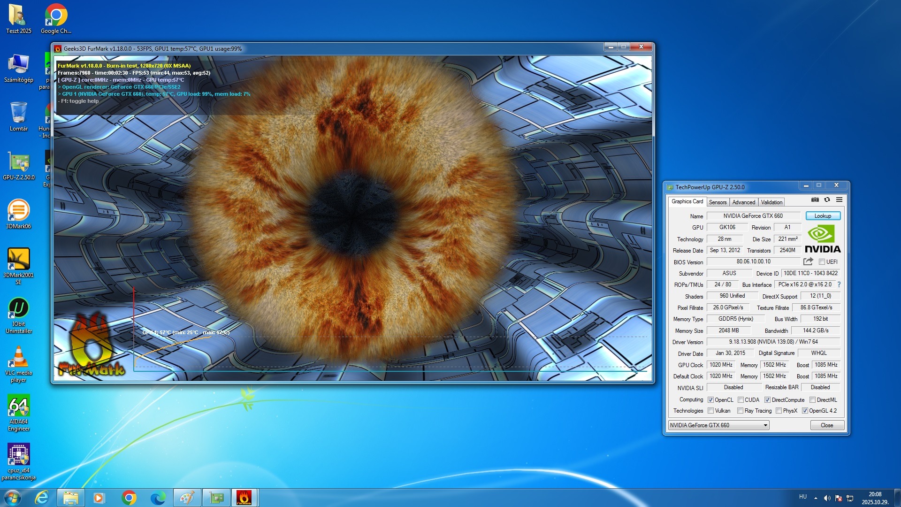The height and width of the screenshot is (507, 901).
Task: Open the GPU-Z hamburger menu
Action: coord(839,200)
